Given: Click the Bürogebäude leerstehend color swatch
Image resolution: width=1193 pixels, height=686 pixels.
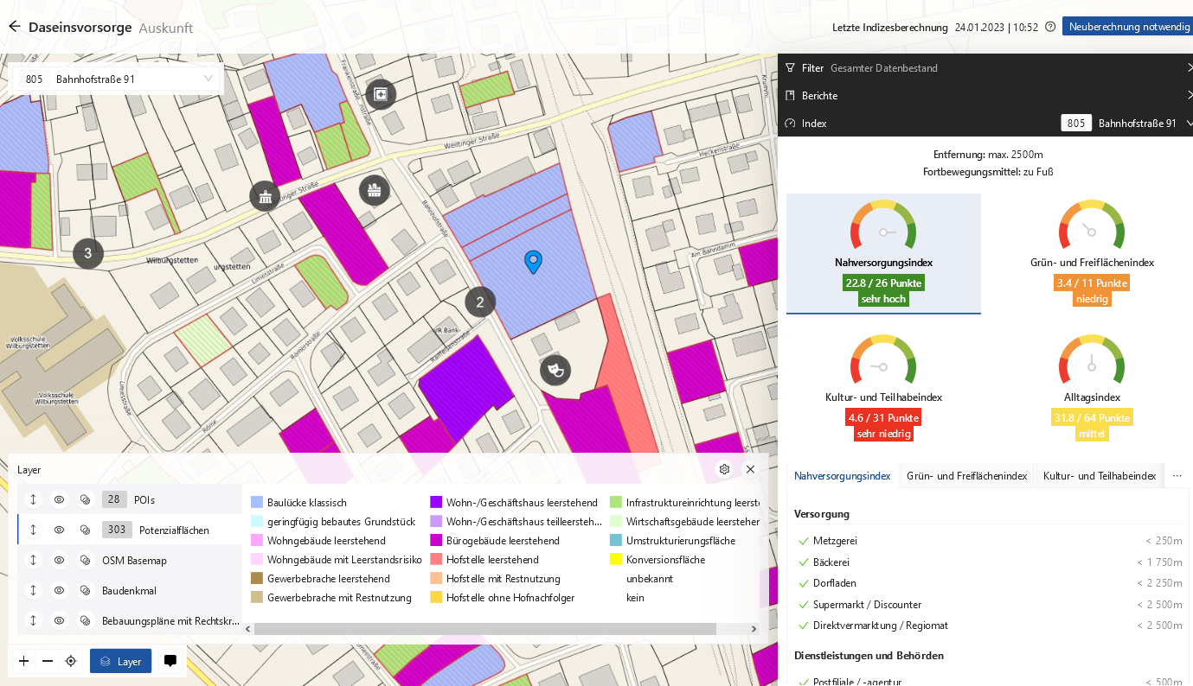Looking at the screenshot, I should pos(436,541).
